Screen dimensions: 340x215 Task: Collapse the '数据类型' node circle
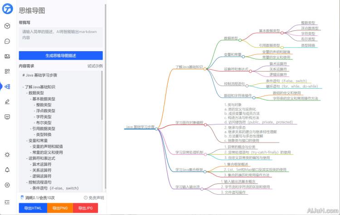[240, 41]
